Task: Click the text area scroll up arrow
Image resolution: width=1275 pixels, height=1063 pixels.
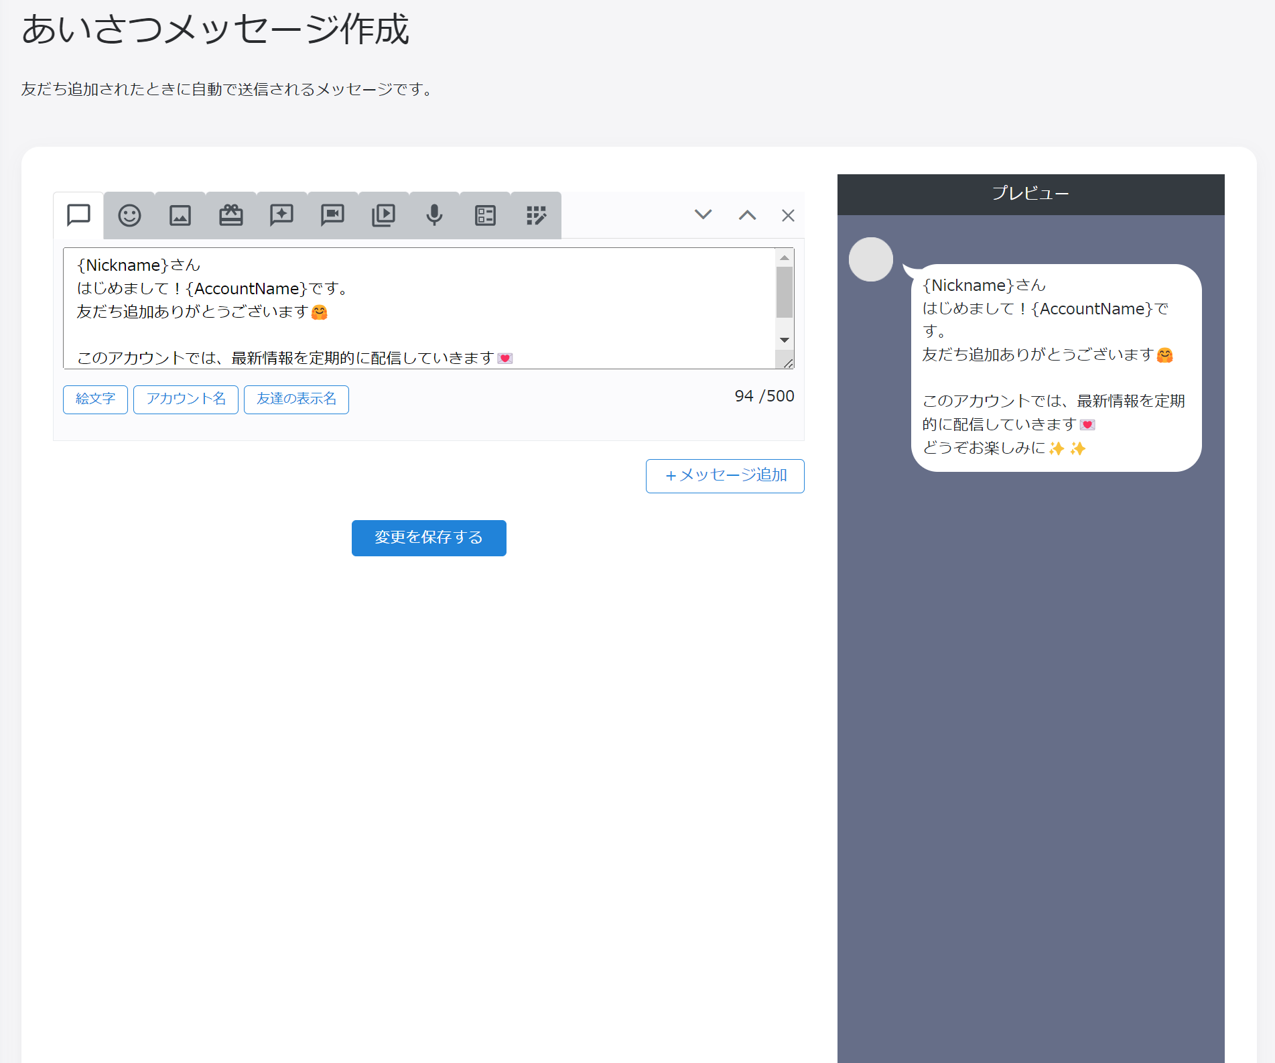Action: [x=785, y=257]
